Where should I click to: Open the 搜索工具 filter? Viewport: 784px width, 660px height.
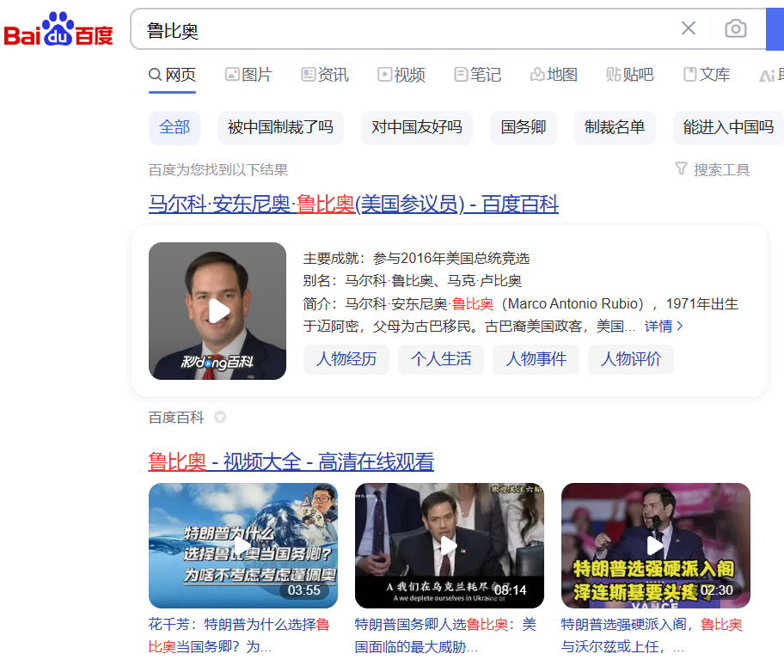coord(713,170)
